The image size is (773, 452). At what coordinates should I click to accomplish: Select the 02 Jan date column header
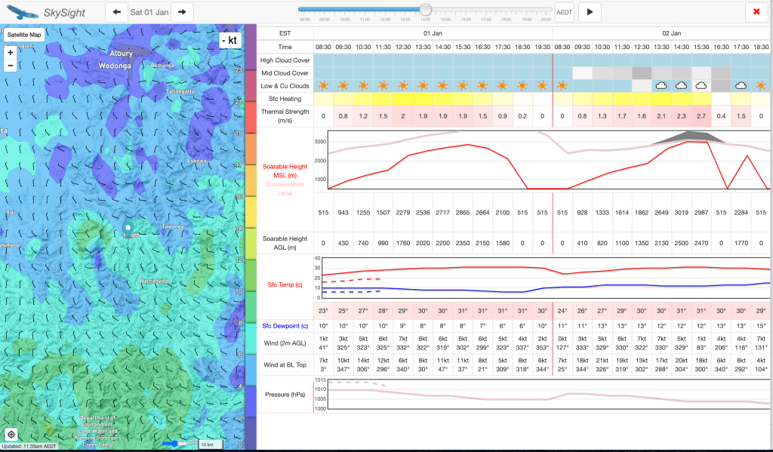pos(671,33)
